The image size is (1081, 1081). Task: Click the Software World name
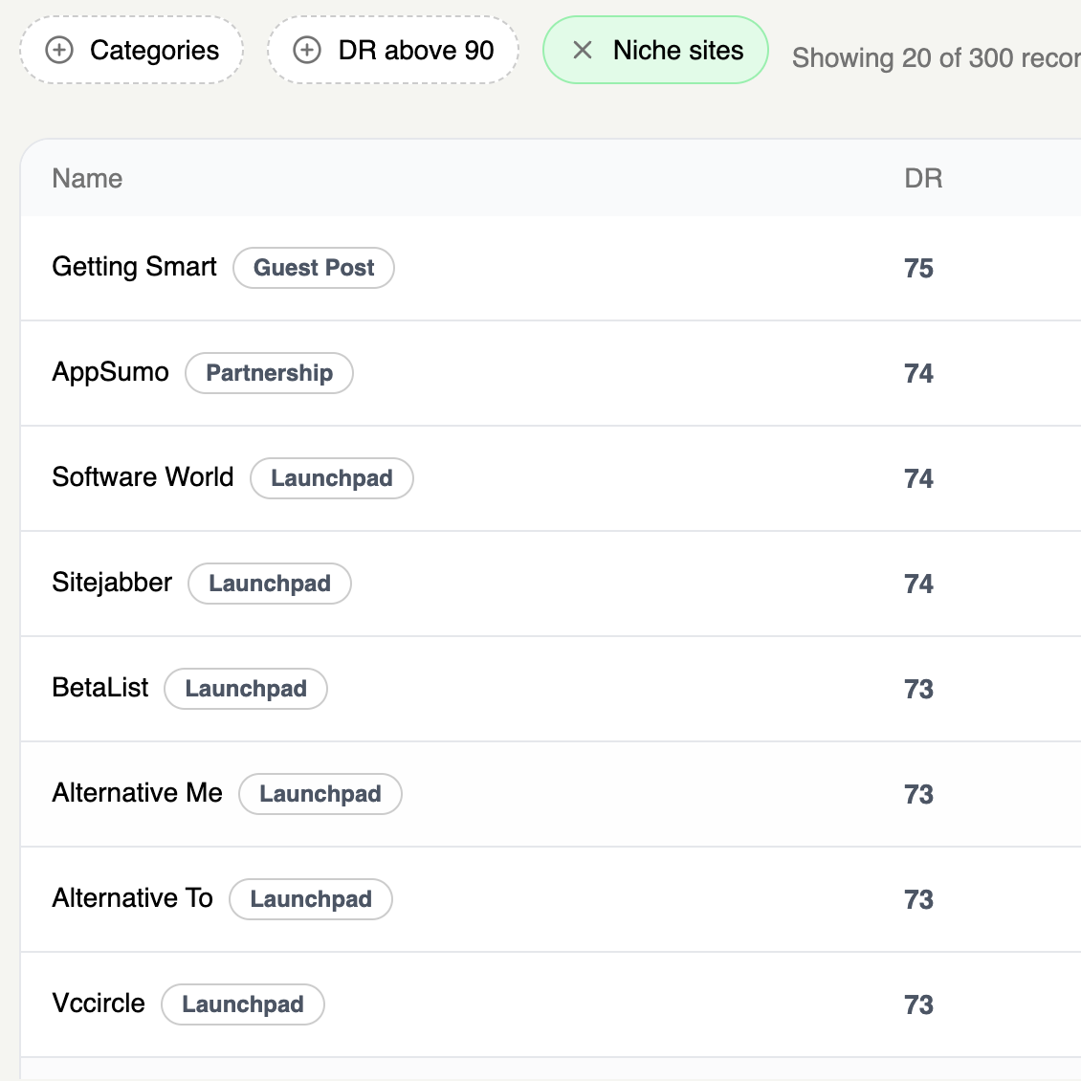[143, 477]
